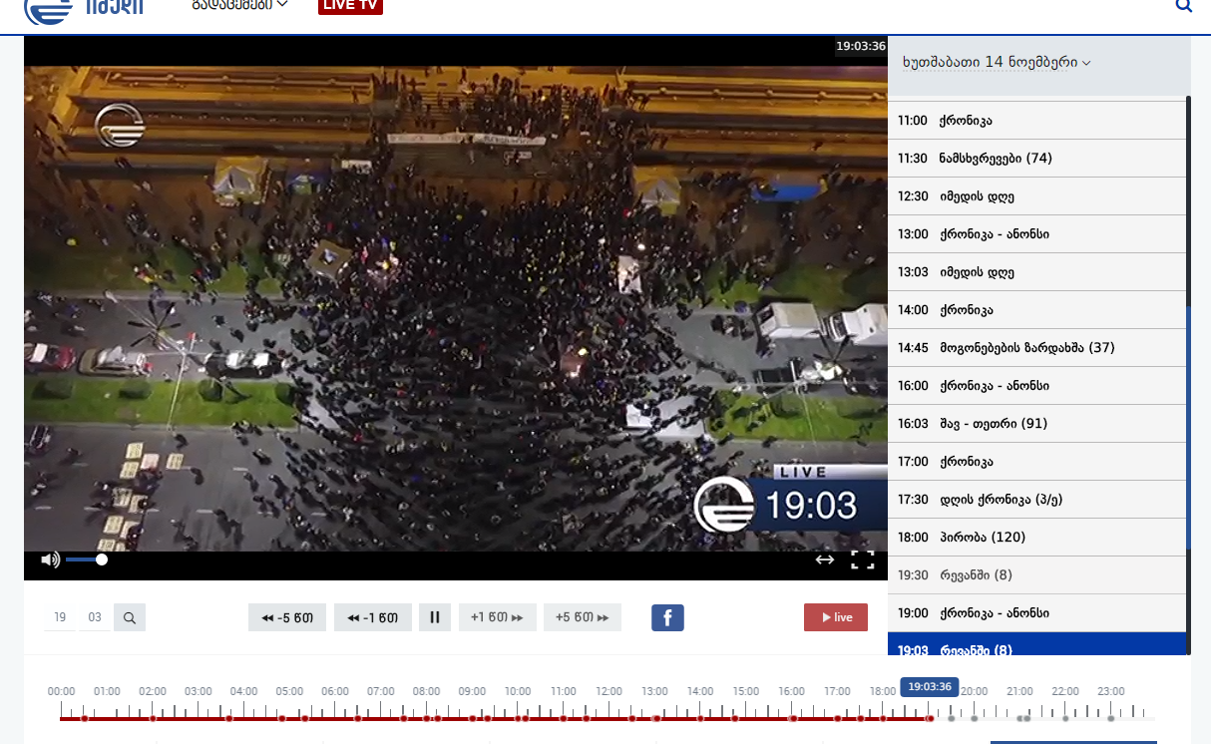
Task: Open the site search magnifier icon
Action: coord(1184,5)
